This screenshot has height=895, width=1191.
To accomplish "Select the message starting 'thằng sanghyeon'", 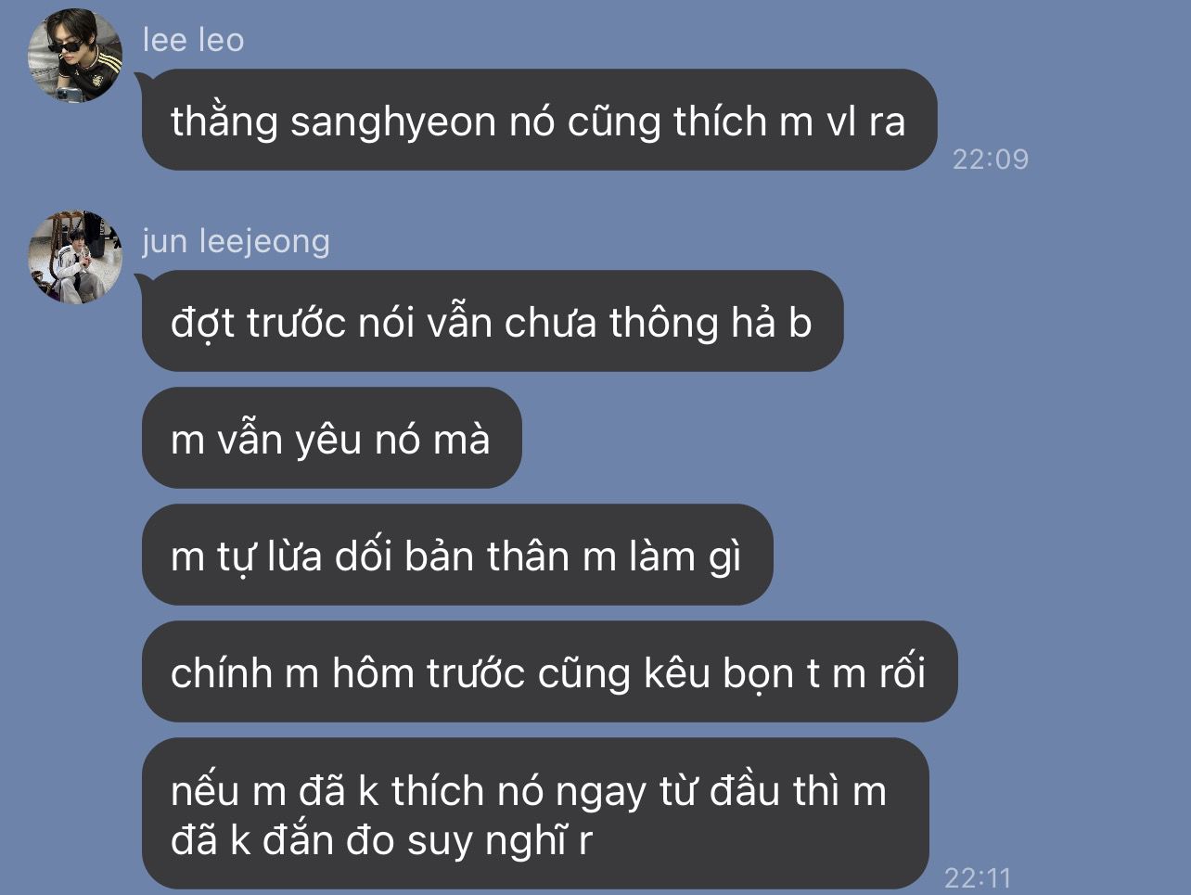I will [x=539, y=120].
